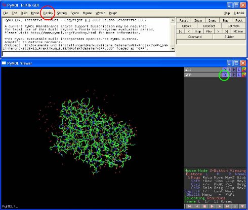Click the < previous frame button in GUI
Image resolution: width=248 pixels, height=210 pixels.
point(189,31)
